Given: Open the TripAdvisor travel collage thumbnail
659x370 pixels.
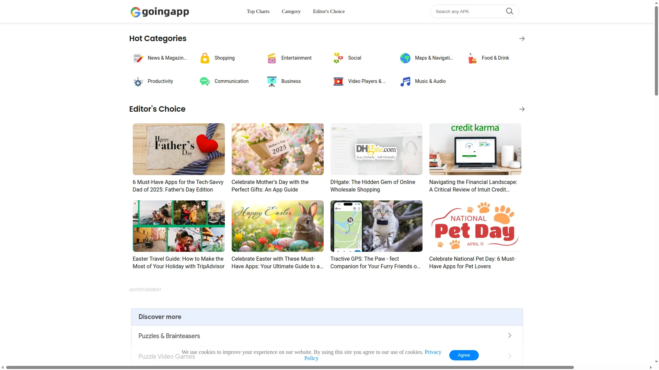Looking at the screenshot, I should (x=179, y=226).
